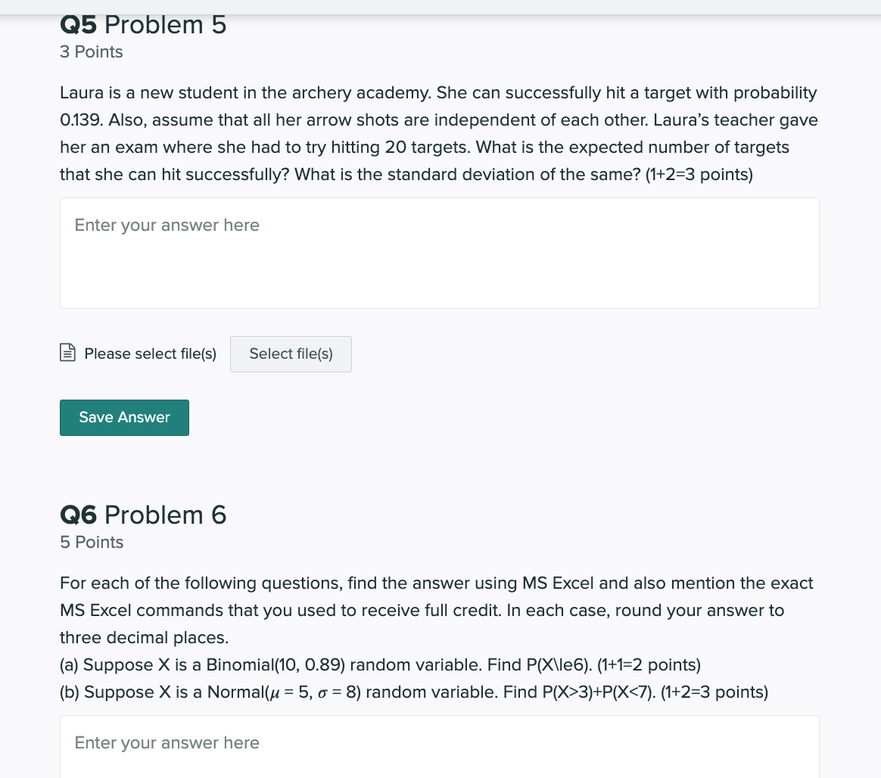The height and width of the screenshot is (778, 881).
Task: Click part (a) Binomial question line
Action: (x=379, y=664)
